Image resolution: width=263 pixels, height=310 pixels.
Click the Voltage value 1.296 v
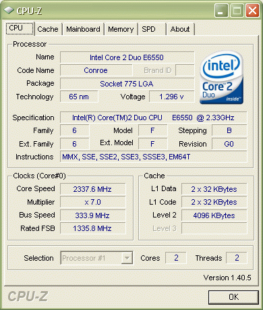click(172, 97)
